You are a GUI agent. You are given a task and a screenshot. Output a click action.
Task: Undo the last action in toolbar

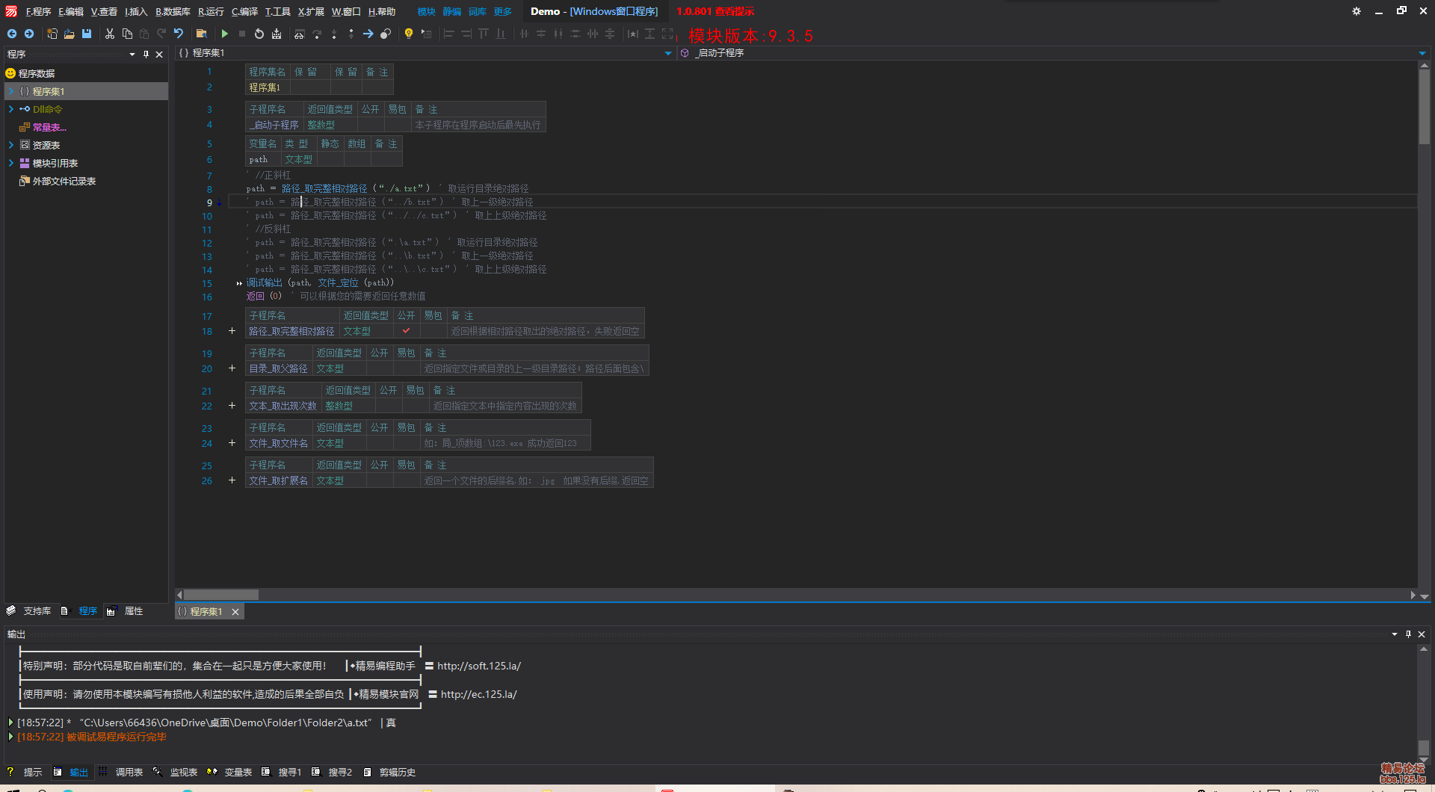[179, 34]
